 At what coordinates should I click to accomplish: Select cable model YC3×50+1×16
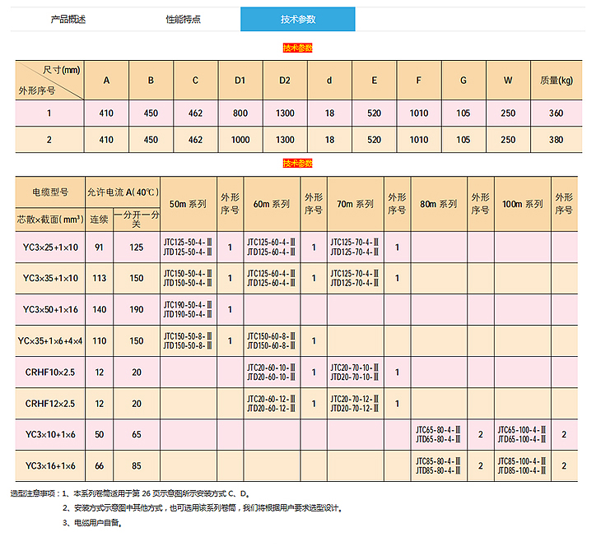pos(50,309)
